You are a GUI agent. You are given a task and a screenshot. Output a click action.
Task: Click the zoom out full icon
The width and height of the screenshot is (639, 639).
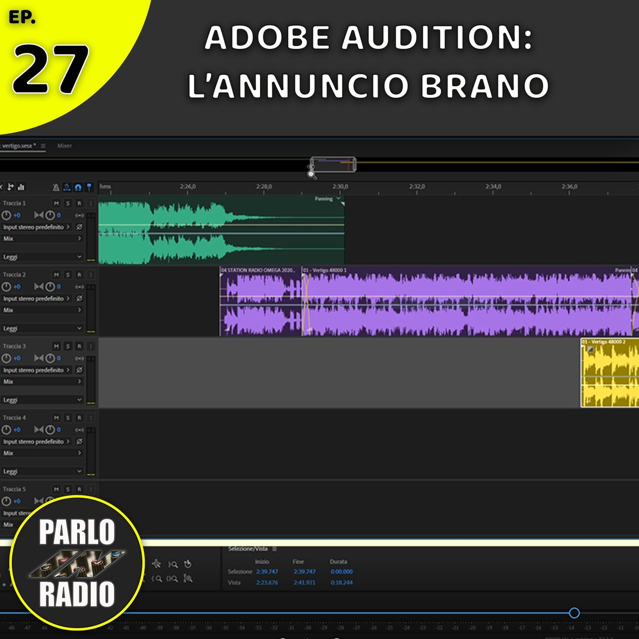point(156,564)
